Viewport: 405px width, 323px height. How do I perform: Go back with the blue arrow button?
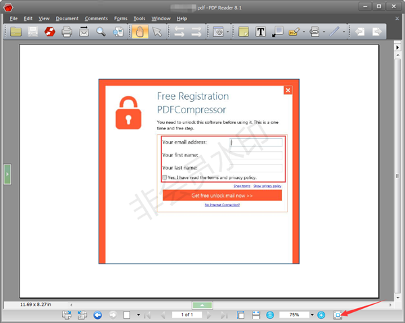(98, 315)
